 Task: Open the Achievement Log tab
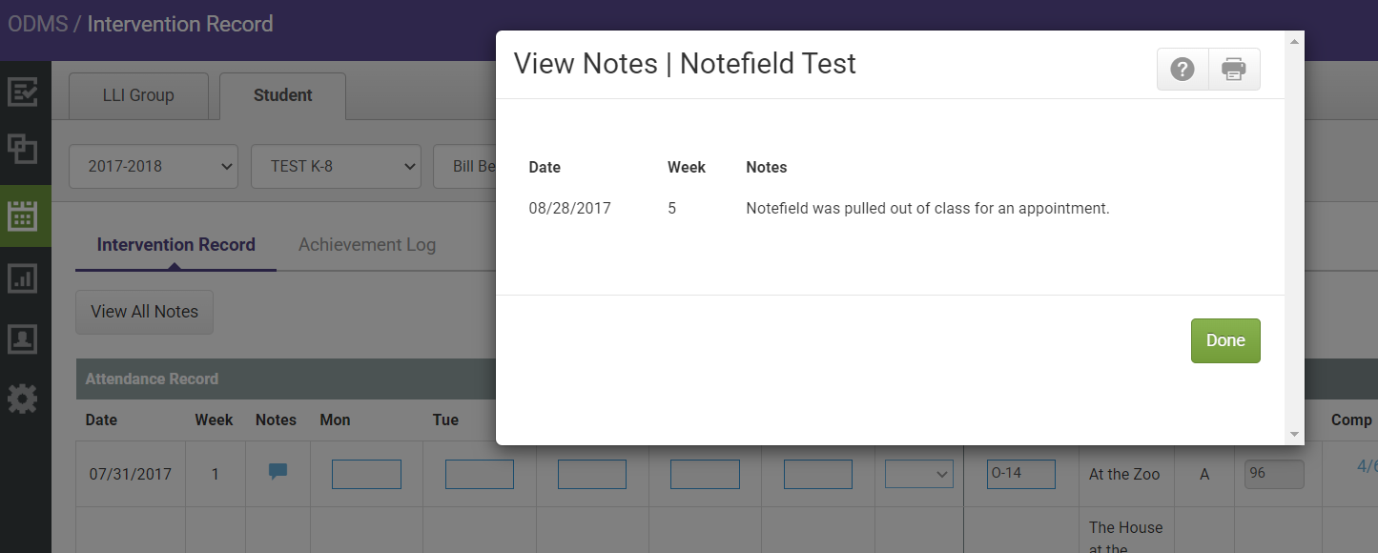point(366,244)
